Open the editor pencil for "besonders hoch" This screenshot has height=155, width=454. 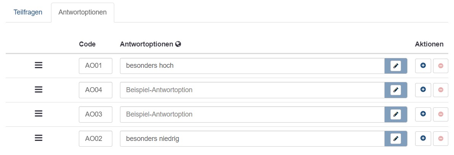click(x=396, y=66)
